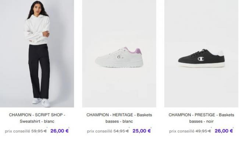The image size is (239, 142).
Task: Click the model's white sneakers in photo
Action: point(41,102)
